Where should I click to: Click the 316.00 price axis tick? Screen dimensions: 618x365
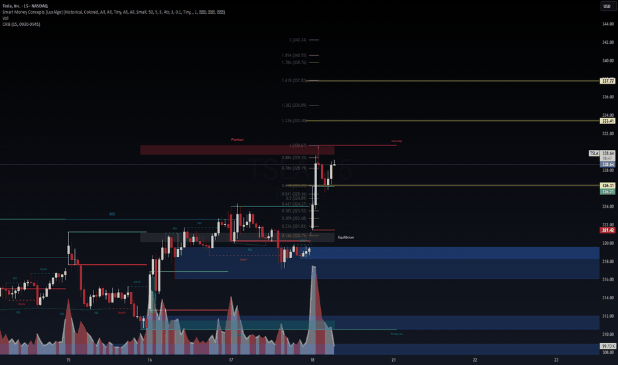pos(608,279)
